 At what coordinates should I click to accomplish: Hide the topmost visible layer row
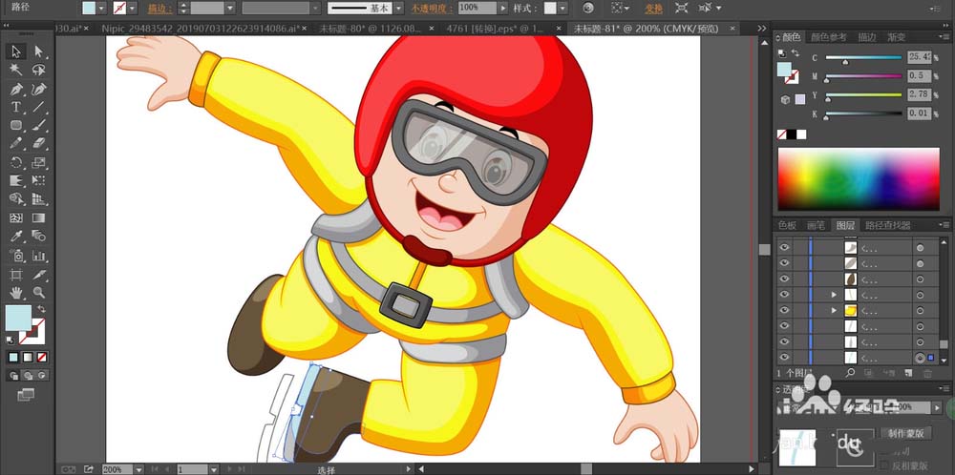pos(784,248)
